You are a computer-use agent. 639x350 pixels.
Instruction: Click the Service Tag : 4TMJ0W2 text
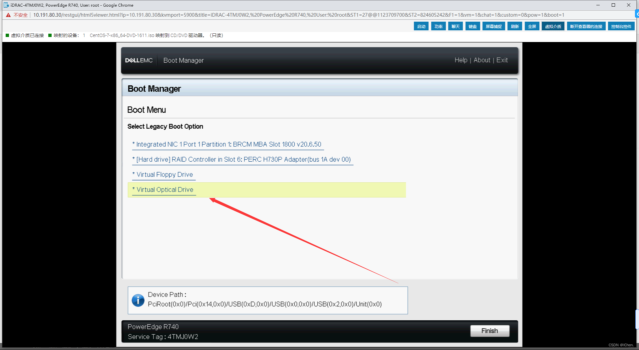[163, 337]
